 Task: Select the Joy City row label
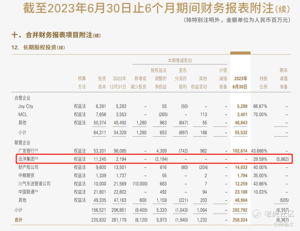[x=26, y=106]
